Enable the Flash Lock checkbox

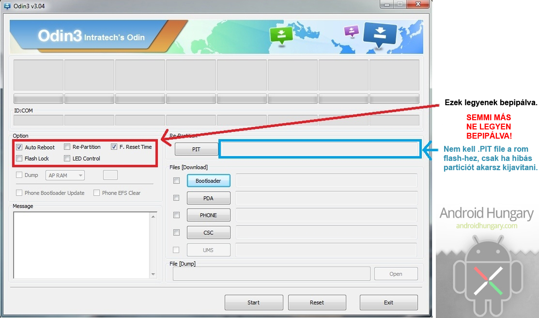[19, 159]
